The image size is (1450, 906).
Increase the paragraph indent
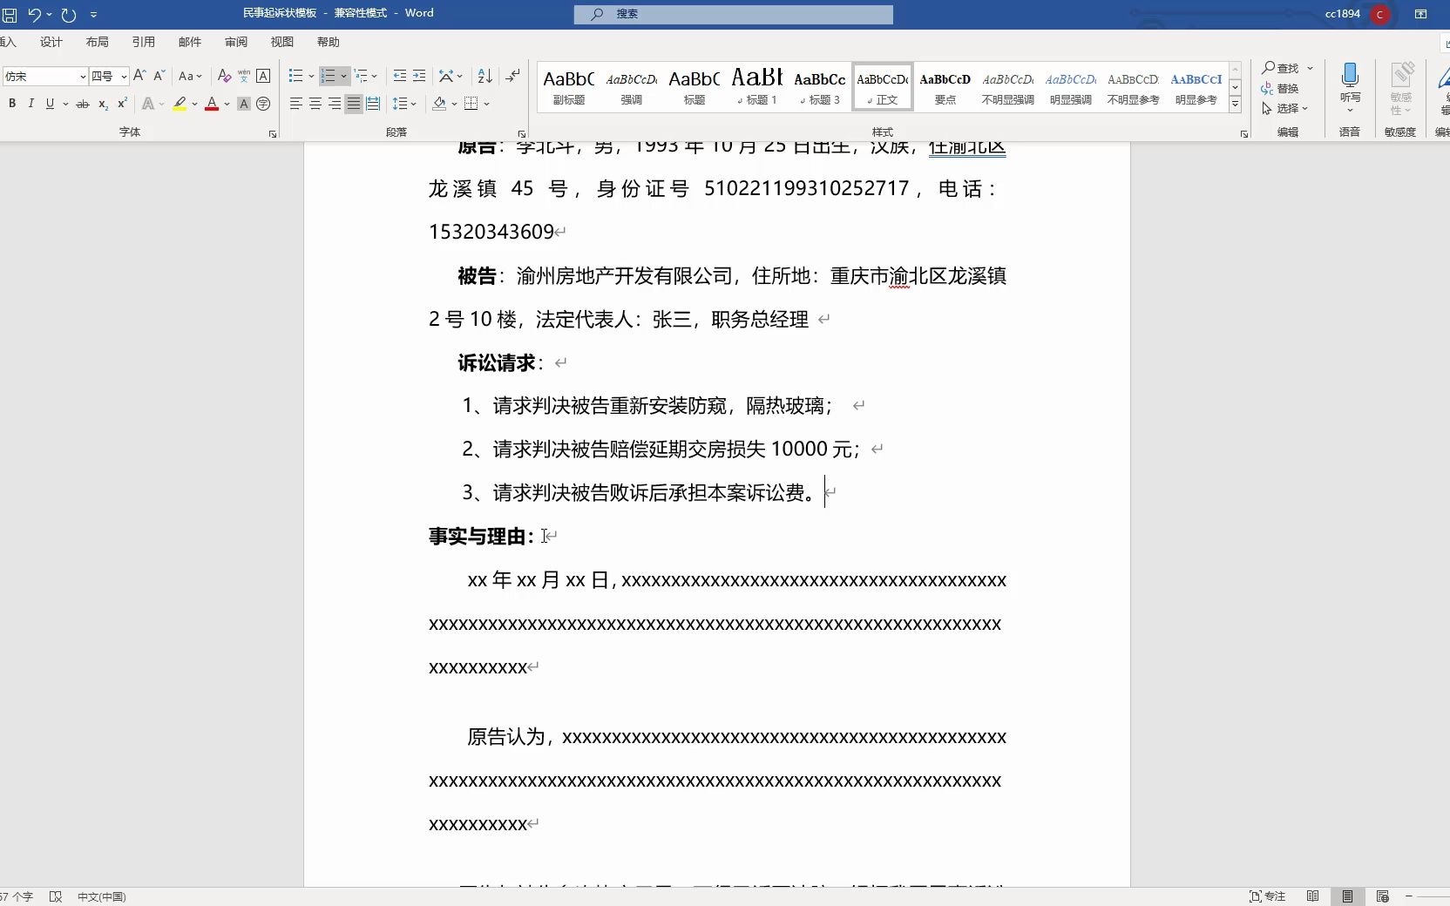419,76
